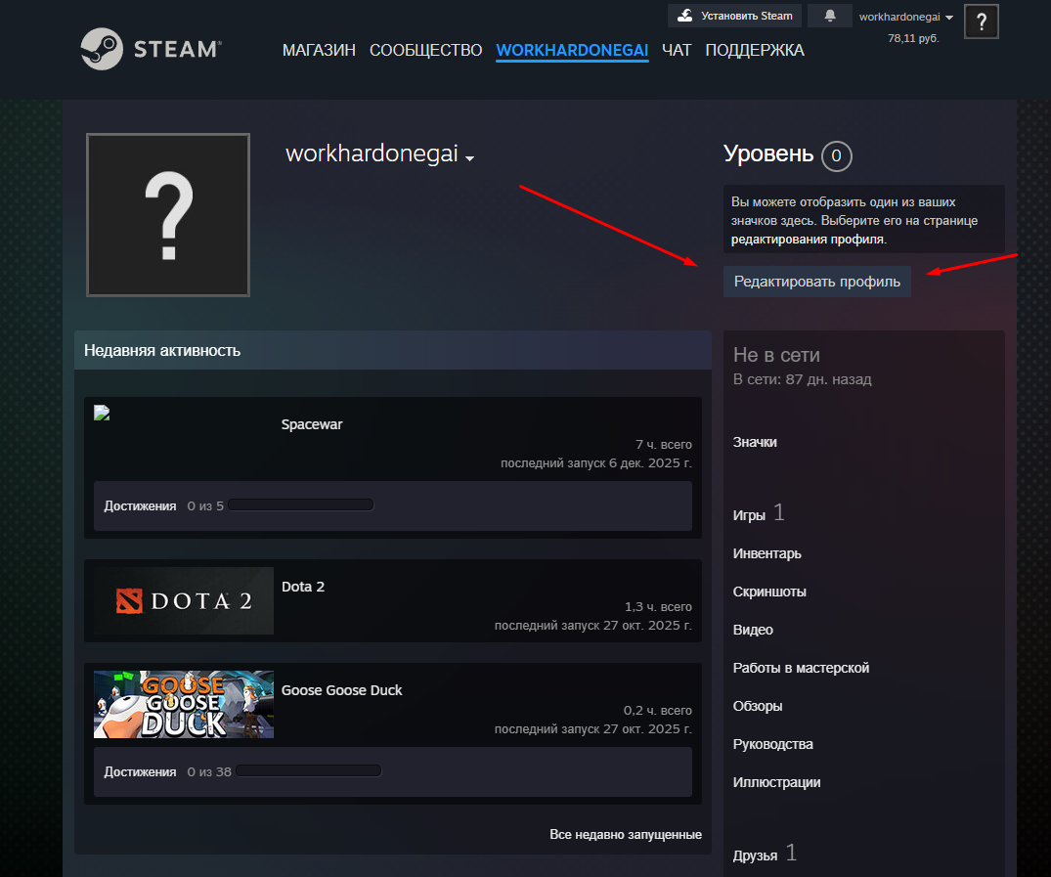The width and height of the screenshot is (1051, 877).
Task: Open the СООБЩЕСТВО community menu
Action: click(425, 50)
